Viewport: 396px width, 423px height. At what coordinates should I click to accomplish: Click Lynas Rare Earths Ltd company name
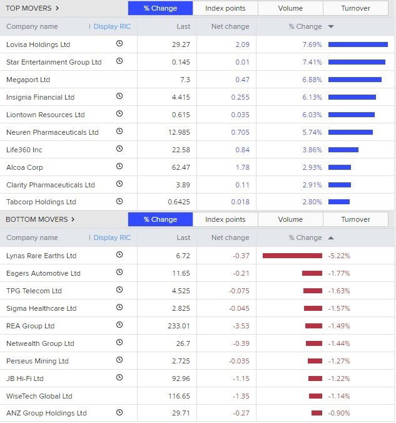pos(41,256)
